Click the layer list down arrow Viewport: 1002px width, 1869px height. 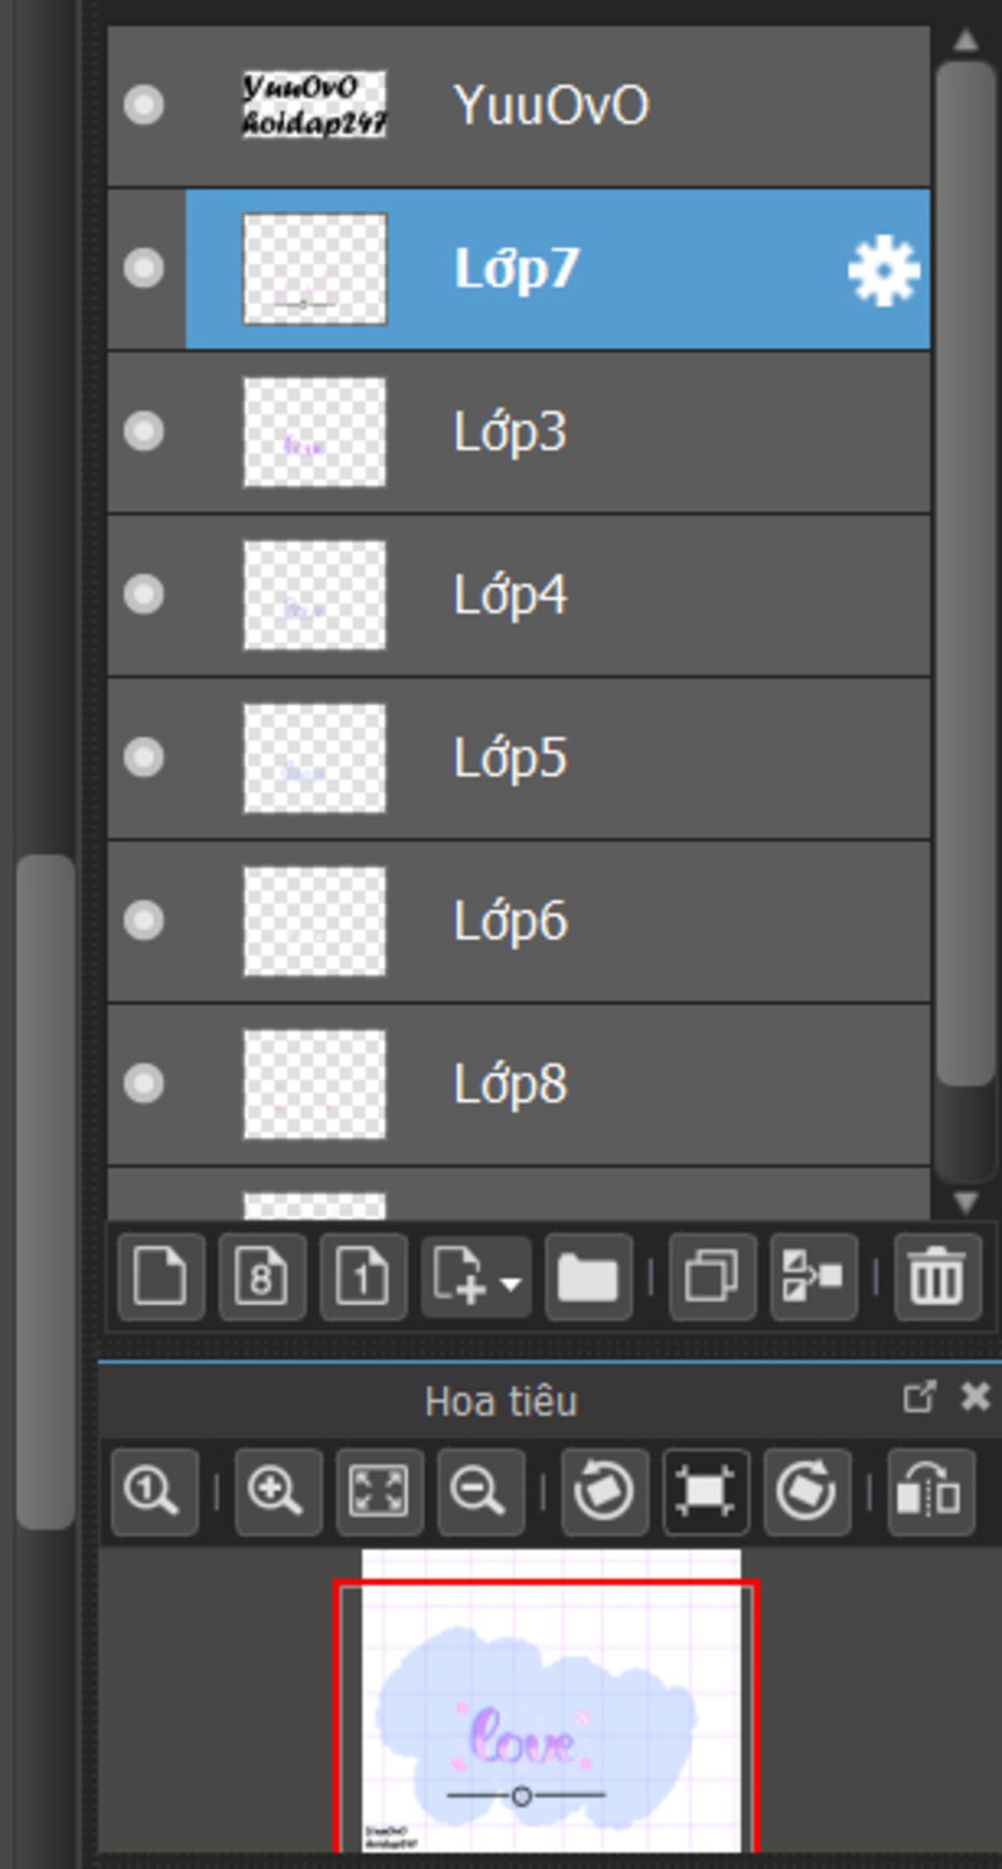966,1200
